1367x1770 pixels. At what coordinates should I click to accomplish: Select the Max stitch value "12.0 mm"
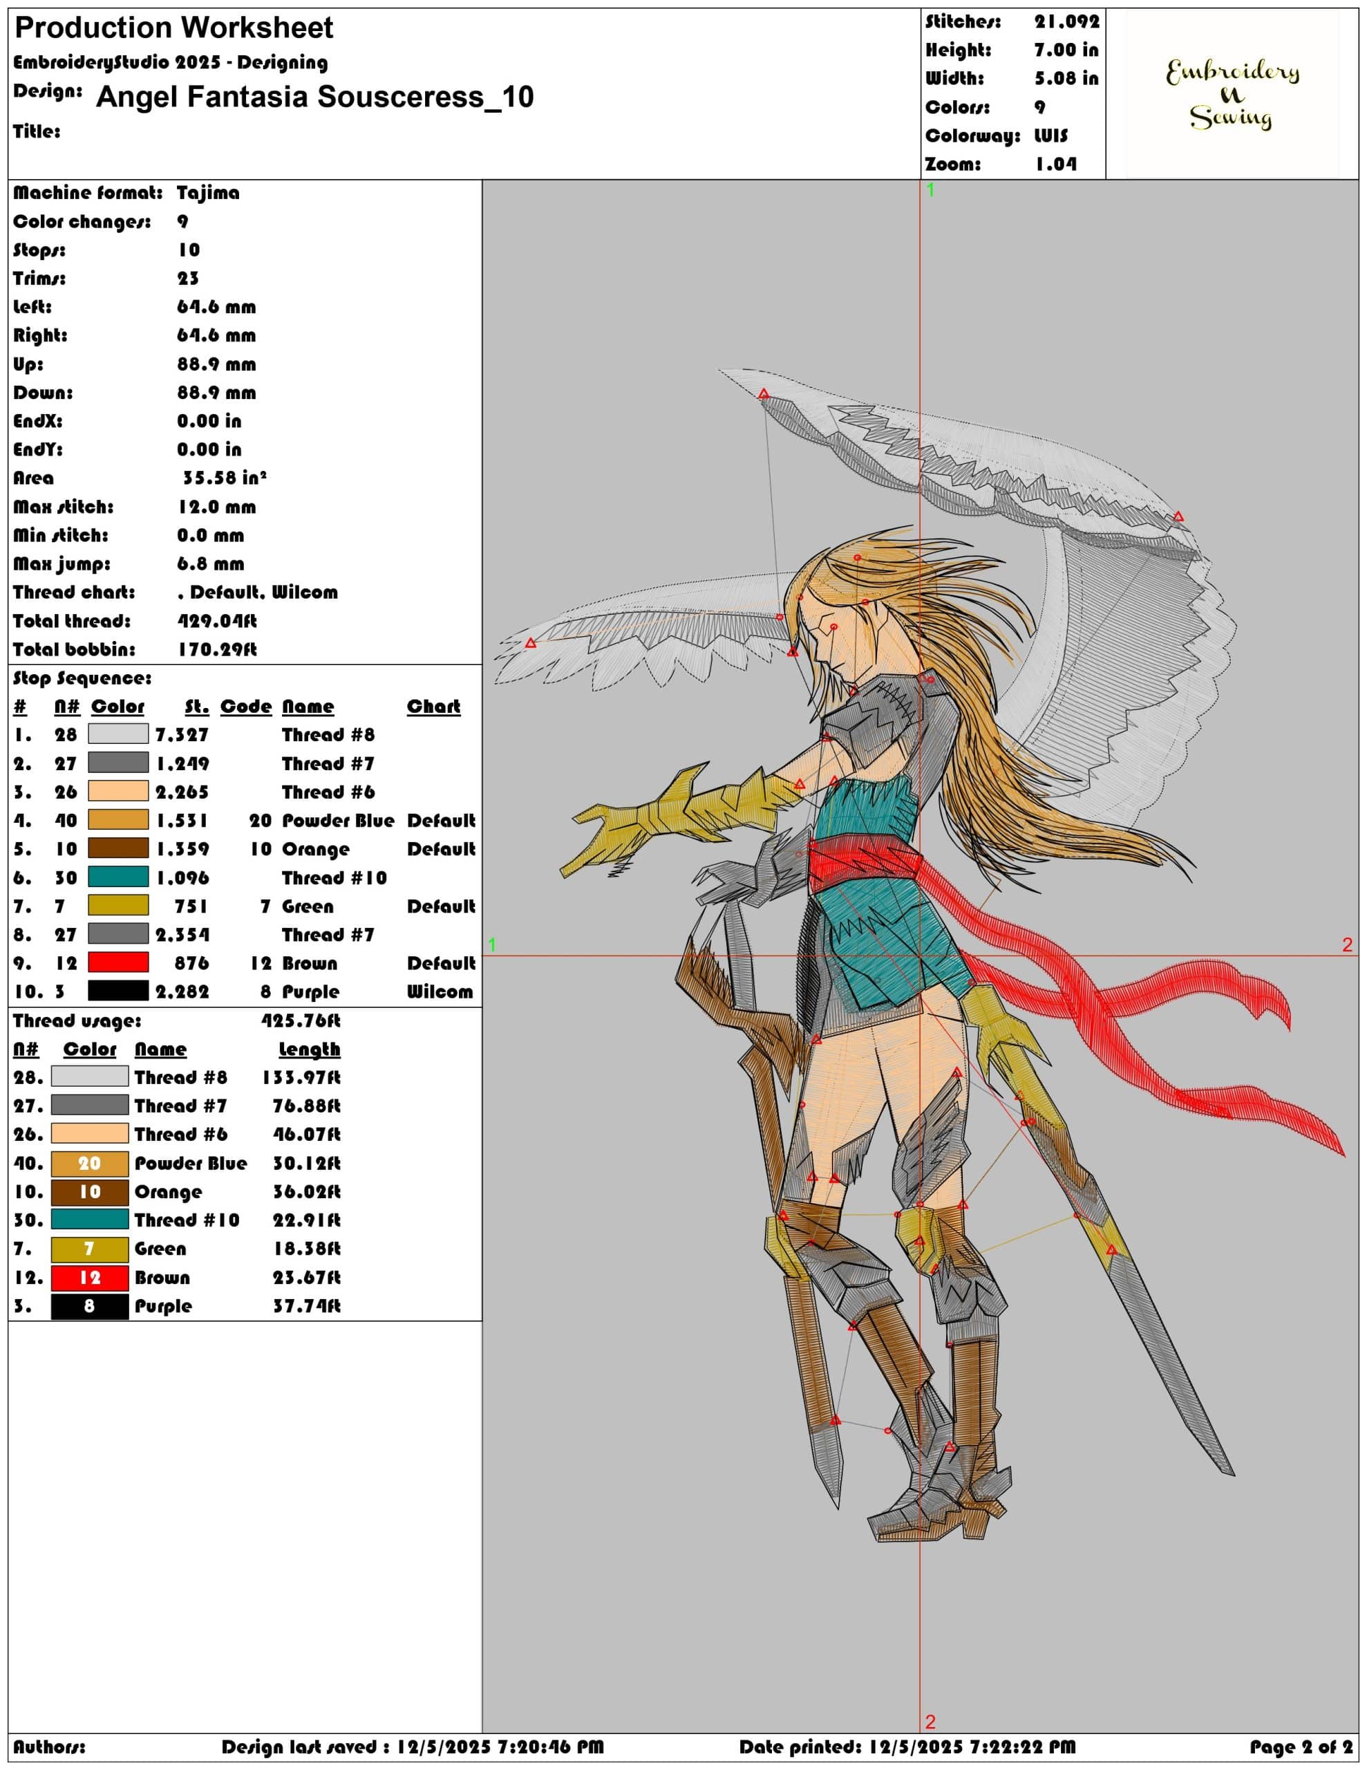(x=216, y=507)
